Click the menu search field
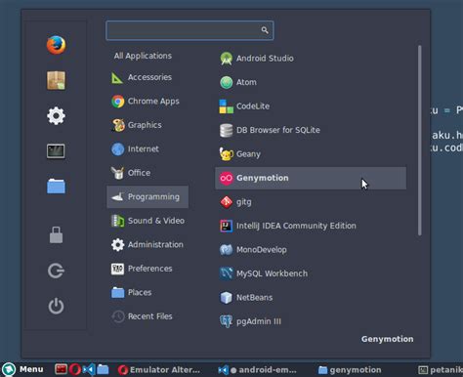 (189, 30)
